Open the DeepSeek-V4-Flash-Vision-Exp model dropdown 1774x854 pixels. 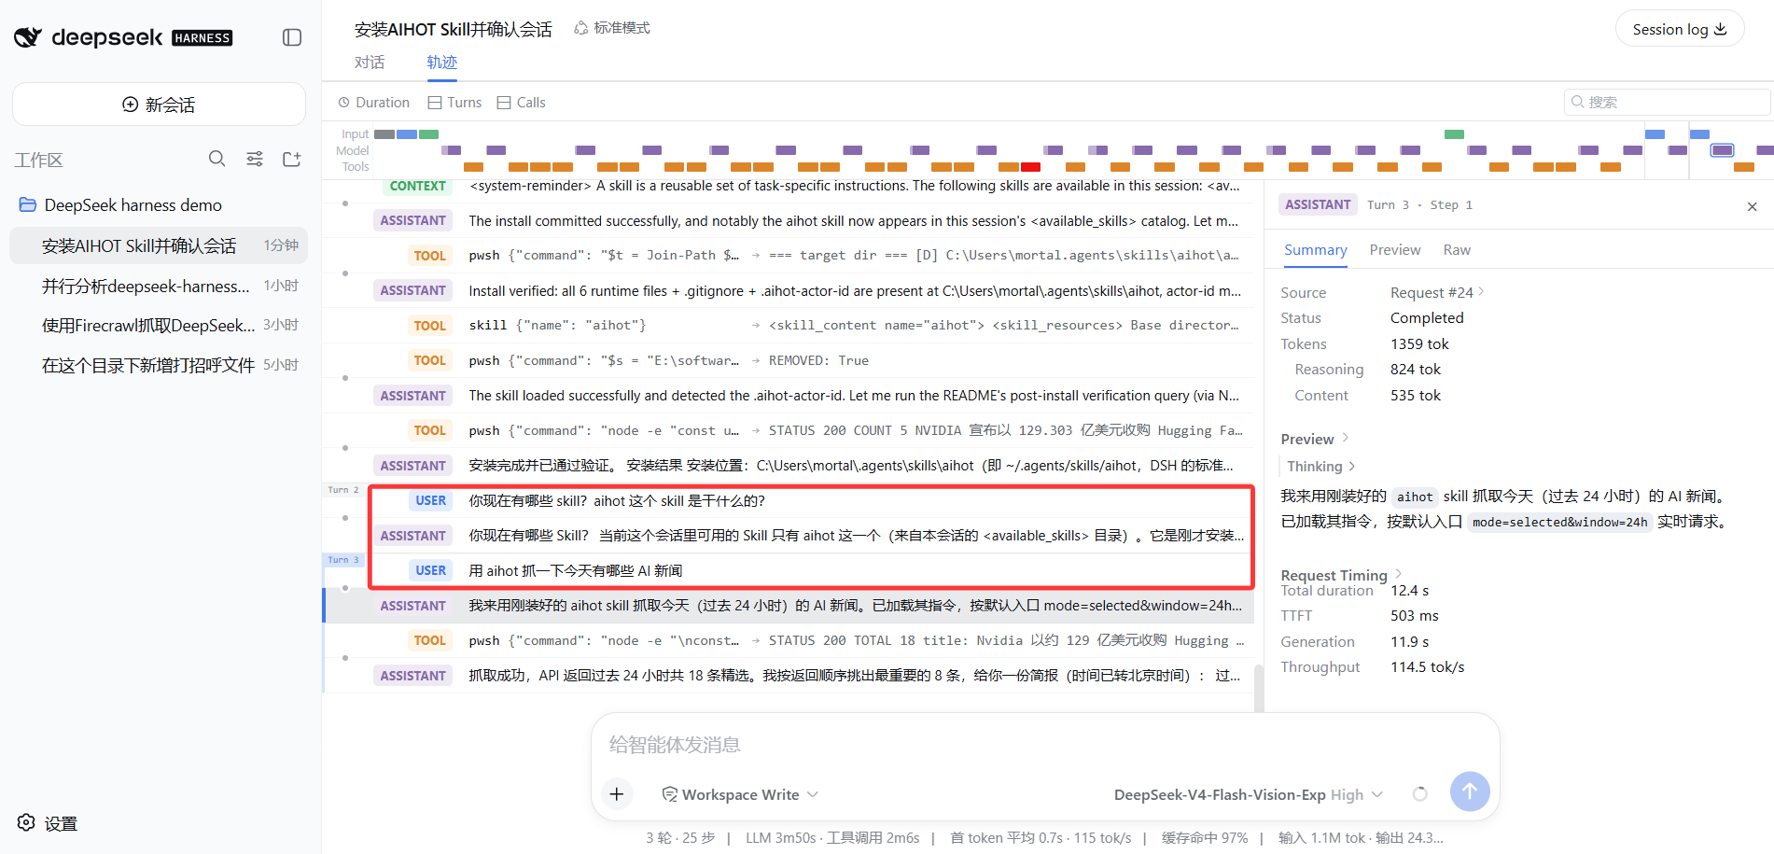(1248, 794)
